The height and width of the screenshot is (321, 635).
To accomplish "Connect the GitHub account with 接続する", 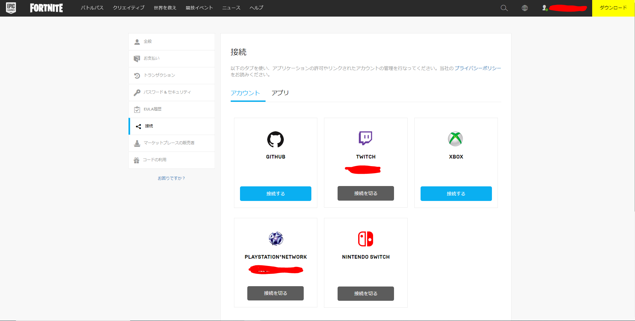I will (x=276, y=194).
